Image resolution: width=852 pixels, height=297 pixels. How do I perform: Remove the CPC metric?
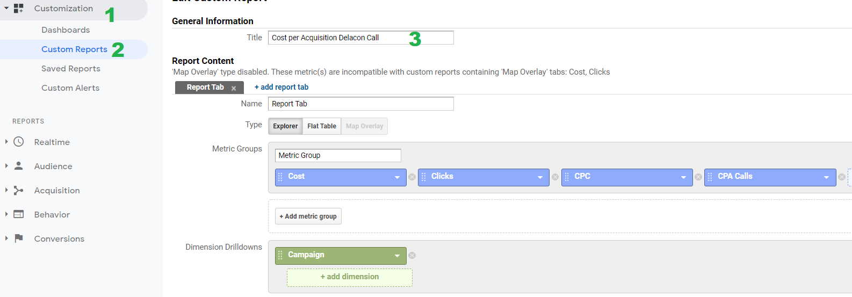click(x=698, y=177)
